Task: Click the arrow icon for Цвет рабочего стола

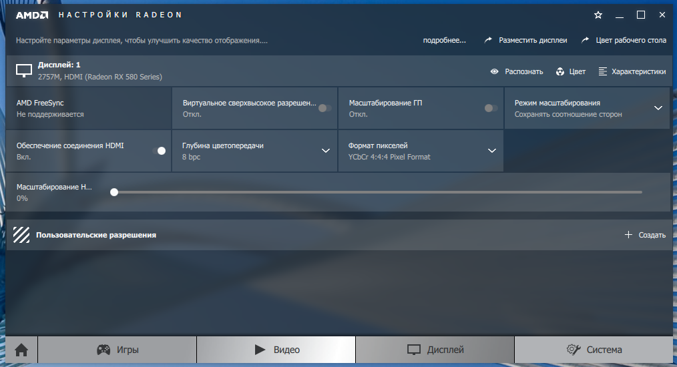Action: pyautogui.click(x=585, y=40)
